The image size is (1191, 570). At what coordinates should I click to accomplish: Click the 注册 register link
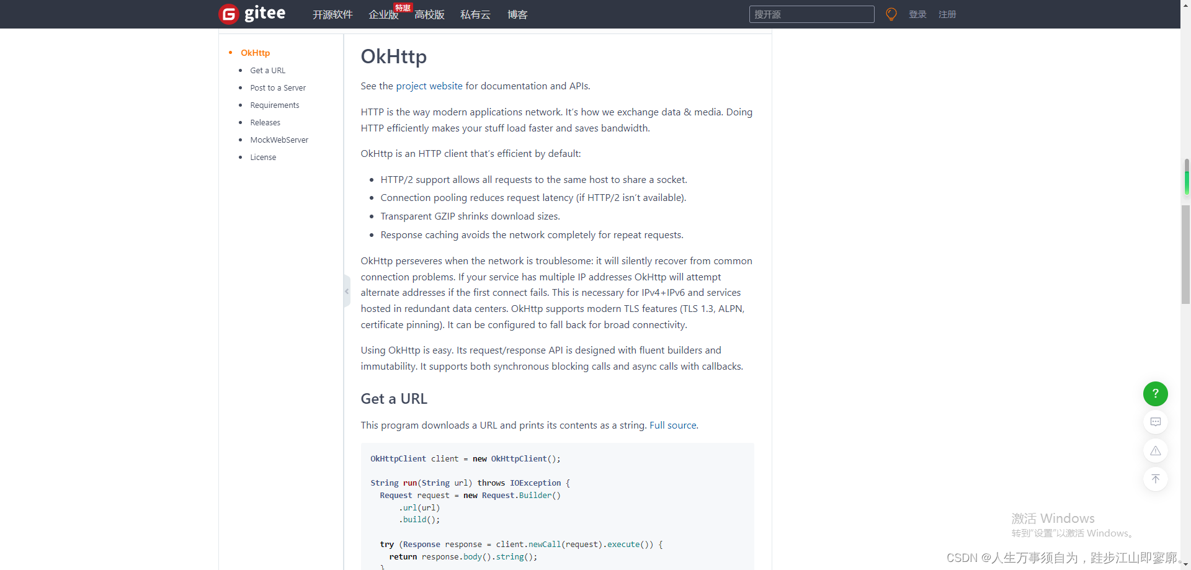(x=948, y=14)
